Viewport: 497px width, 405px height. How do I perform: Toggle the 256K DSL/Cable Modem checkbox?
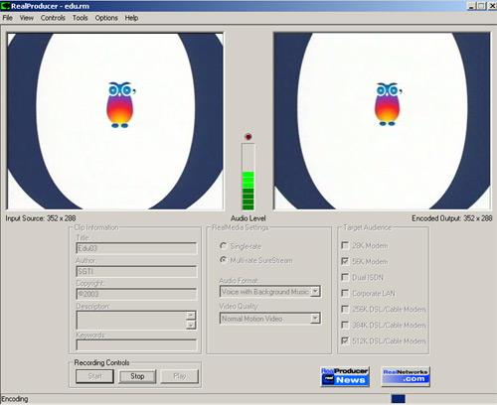pyautogui.click(x=345, y=309)
